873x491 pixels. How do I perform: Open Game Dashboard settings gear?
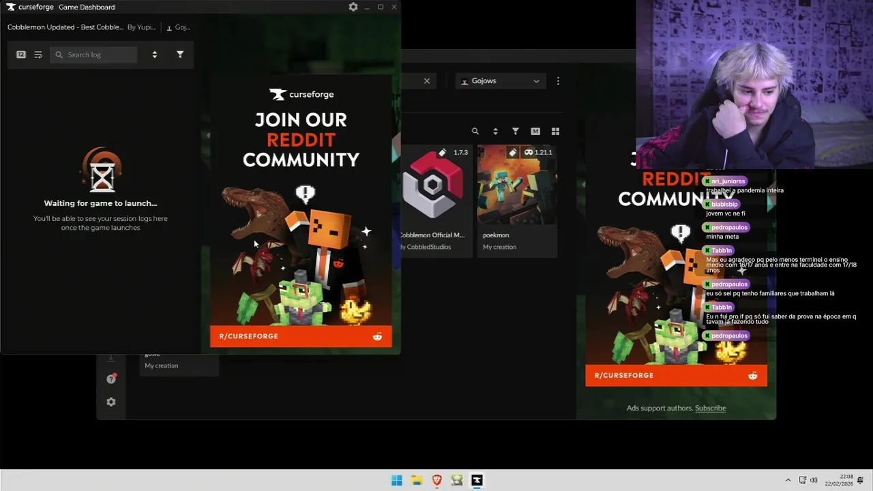(353, 7)
